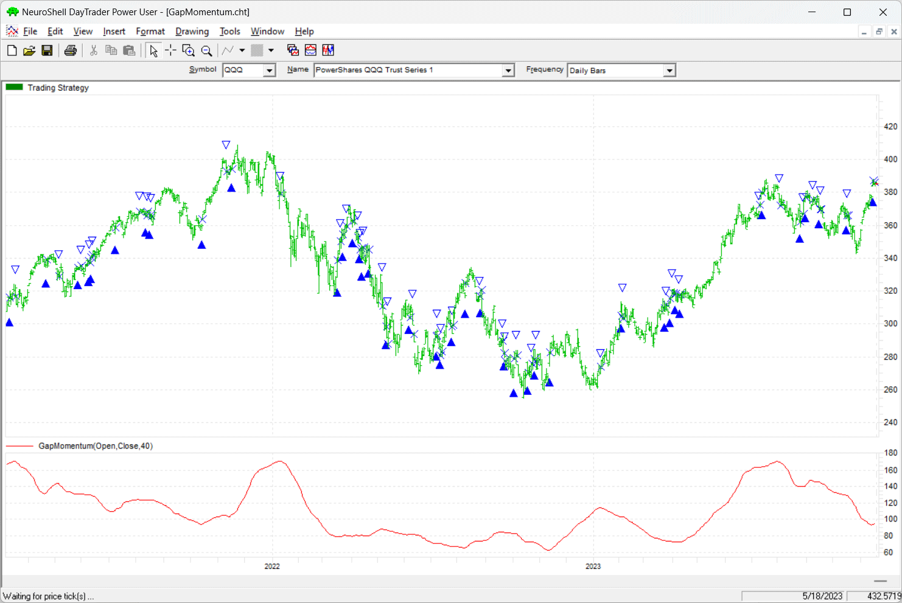The image size is (902, 603).
Task: Select the Zoom In magnifier tool
Action: (x=189, y=51)
